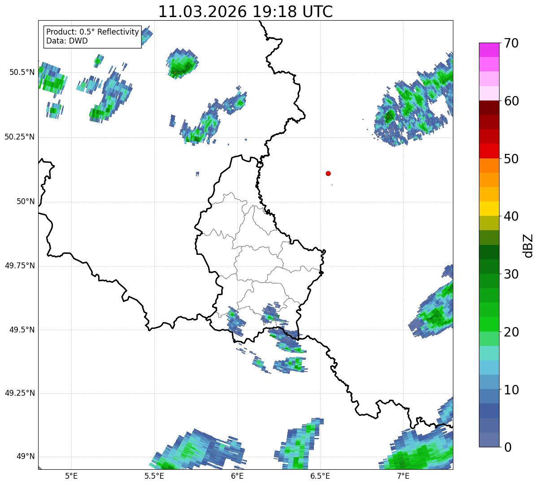Viewport: 539px width, 485px height.
Task: Click the 49.5°N latitude label
Action: tap(22, 330)
